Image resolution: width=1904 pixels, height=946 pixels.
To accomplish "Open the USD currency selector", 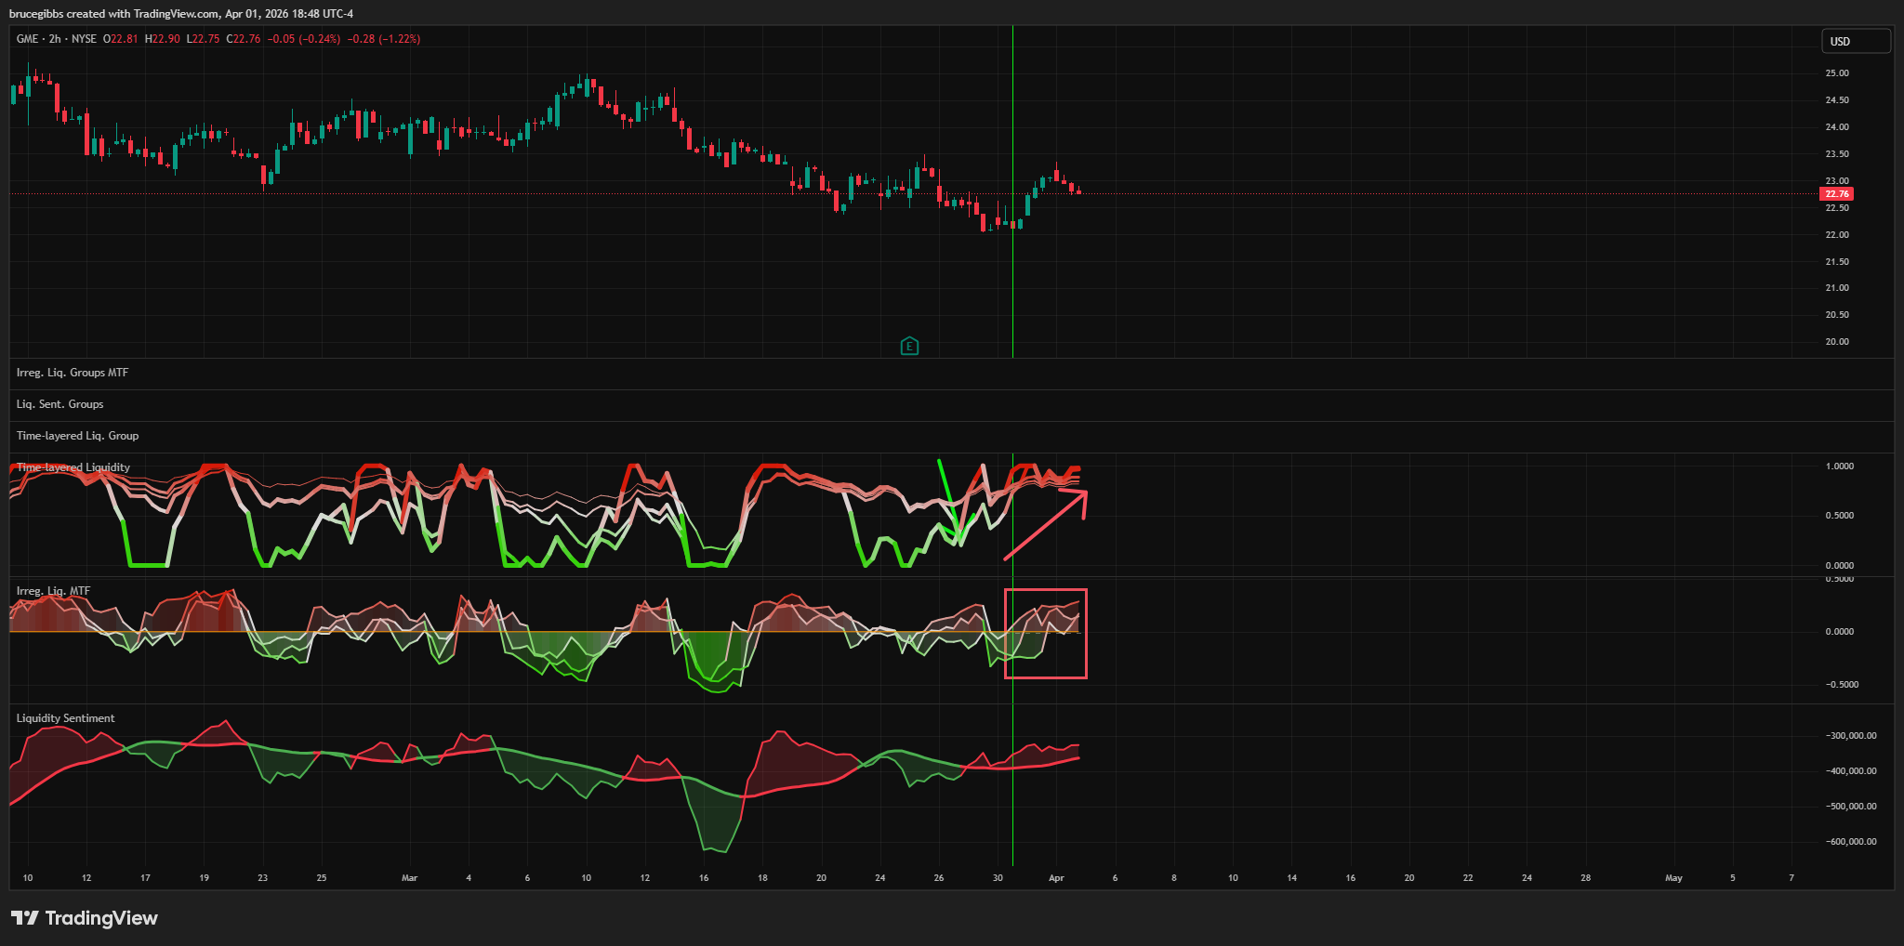I will click(1855, 41).
